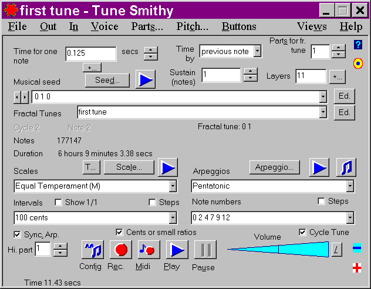371x289 pixels.
Task: Expand the Fractal Tunes dropdown
Action: (x=323, y=112)
